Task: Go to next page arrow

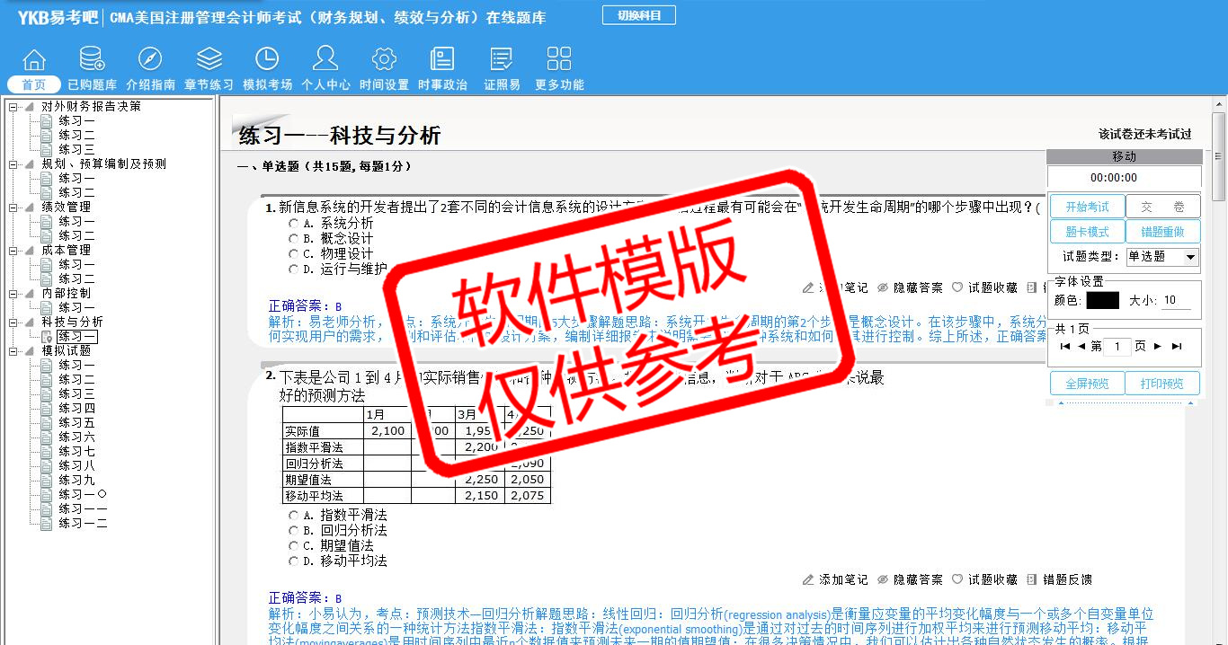Action: (1158, 346)
